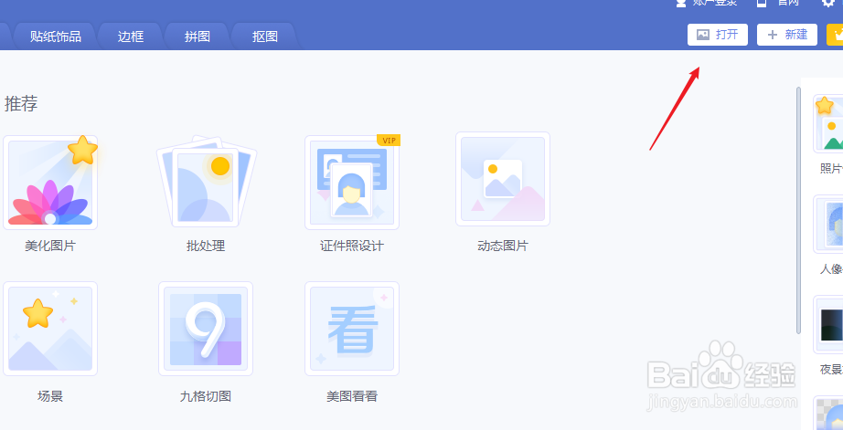Switch to the 拼图 tab
The width and height of the screenshot is (843, 430).
[197, 37]
